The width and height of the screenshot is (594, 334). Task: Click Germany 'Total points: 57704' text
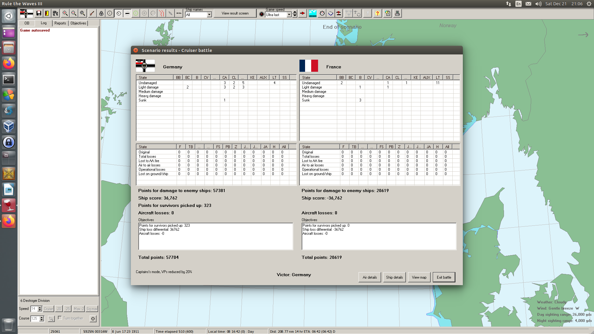(x=158, y=257)
